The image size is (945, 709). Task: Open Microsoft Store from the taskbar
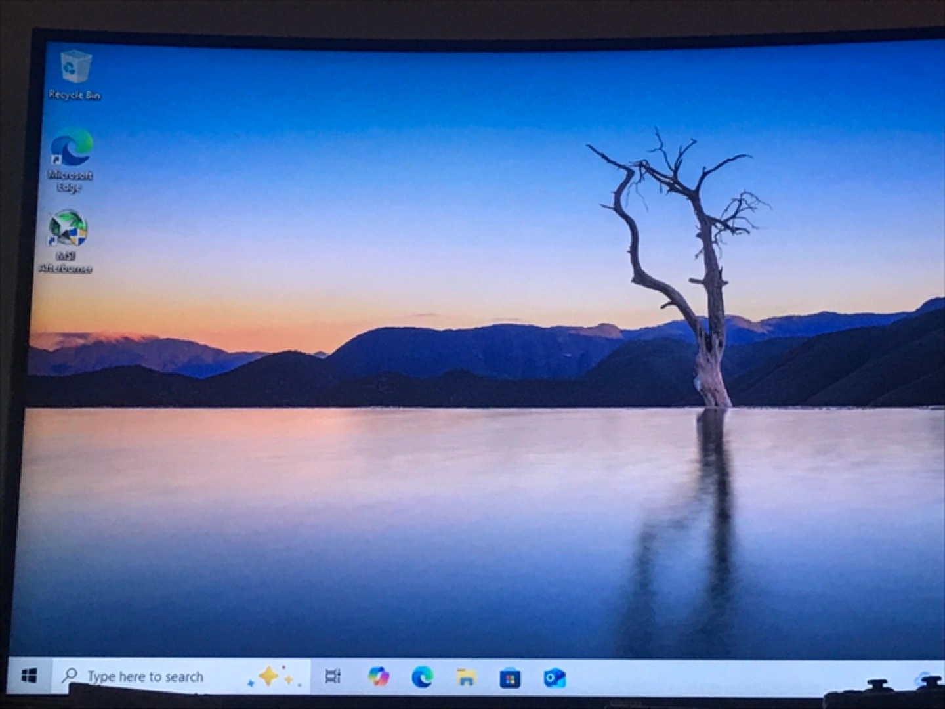[510, 677]
